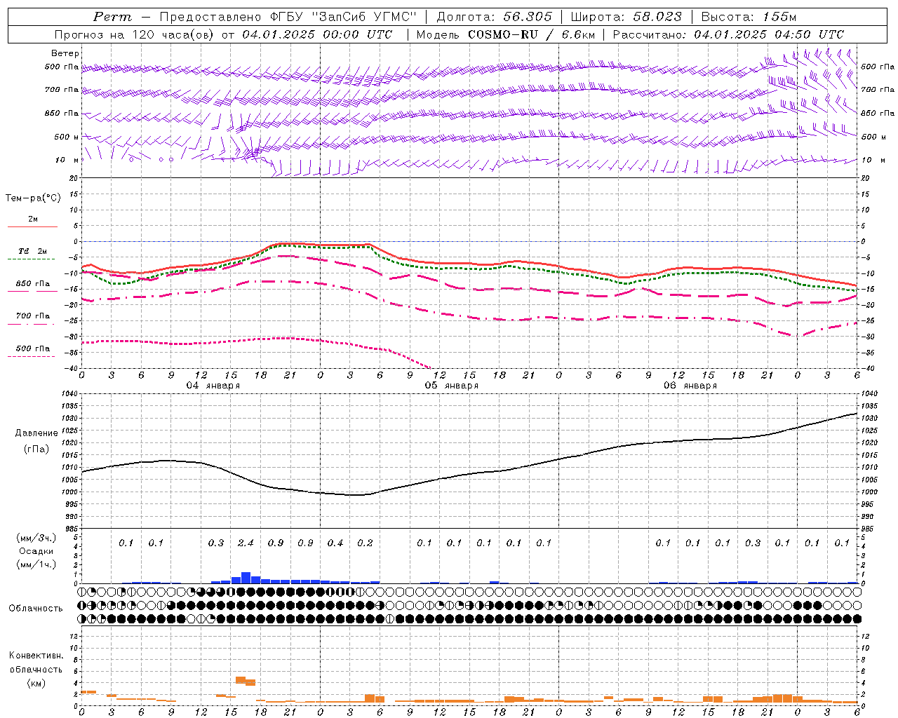Click the "Конвективн." convective cloud label

coord(36,655)
